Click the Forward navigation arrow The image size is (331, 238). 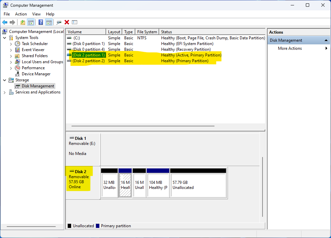[x=13, y=22]
